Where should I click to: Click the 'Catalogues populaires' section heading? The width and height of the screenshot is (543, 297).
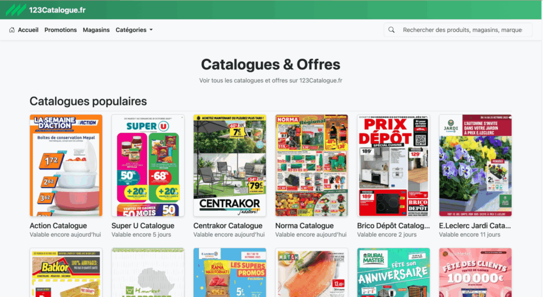(88, 101)
